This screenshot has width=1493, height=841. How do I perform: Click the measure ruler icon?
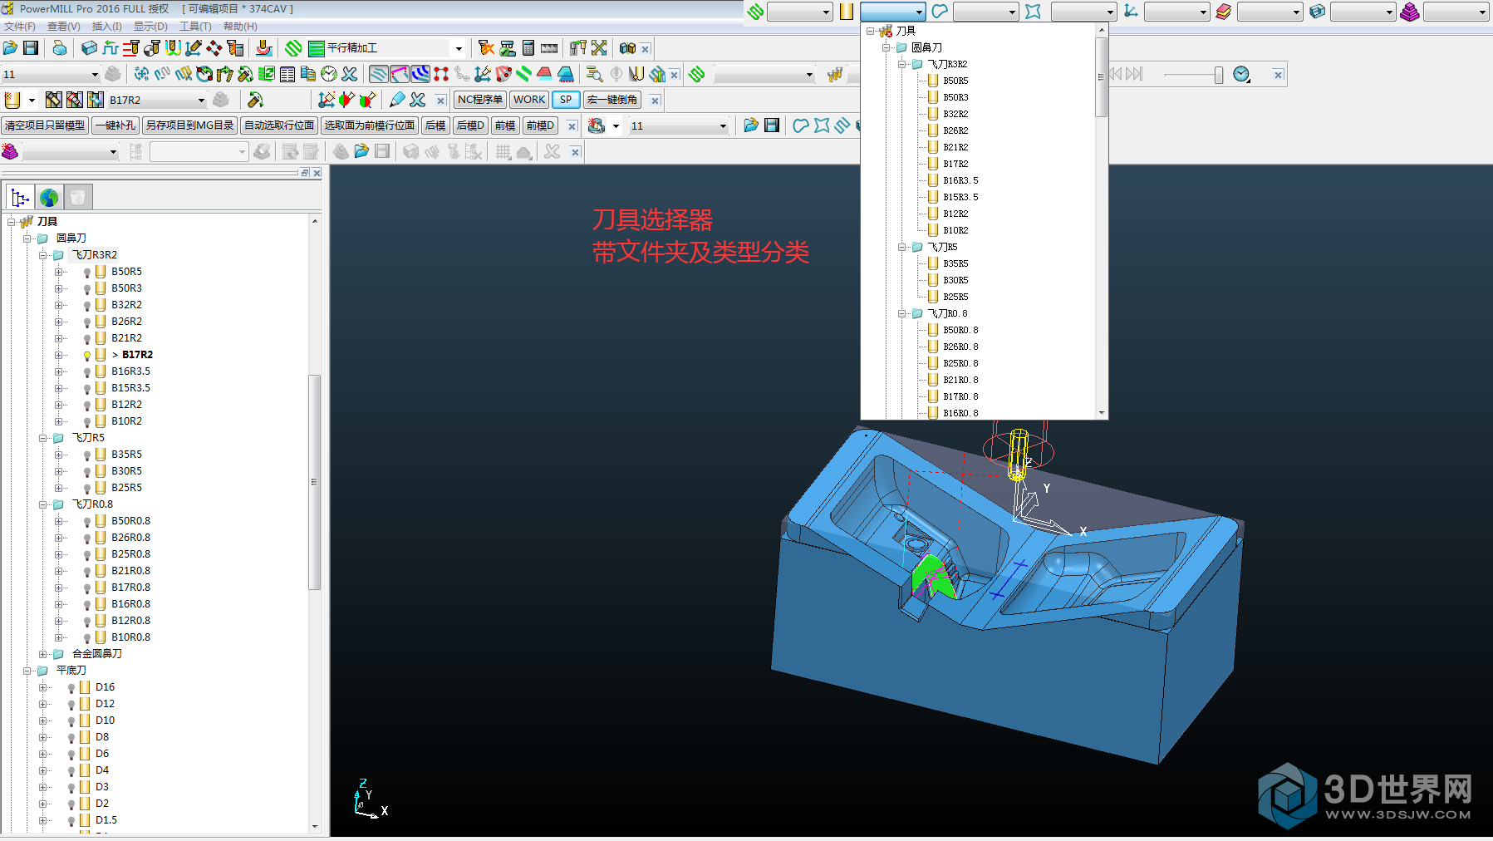pyautogui.click(x=549, y=48)
